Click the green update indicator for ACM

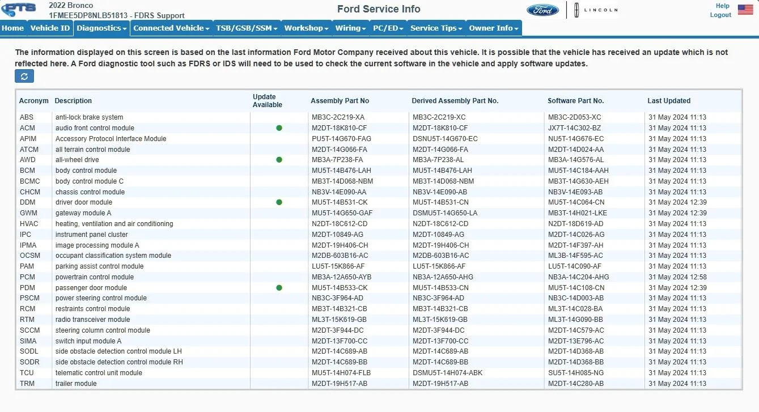pyautogui.click(x=279, y=128)
